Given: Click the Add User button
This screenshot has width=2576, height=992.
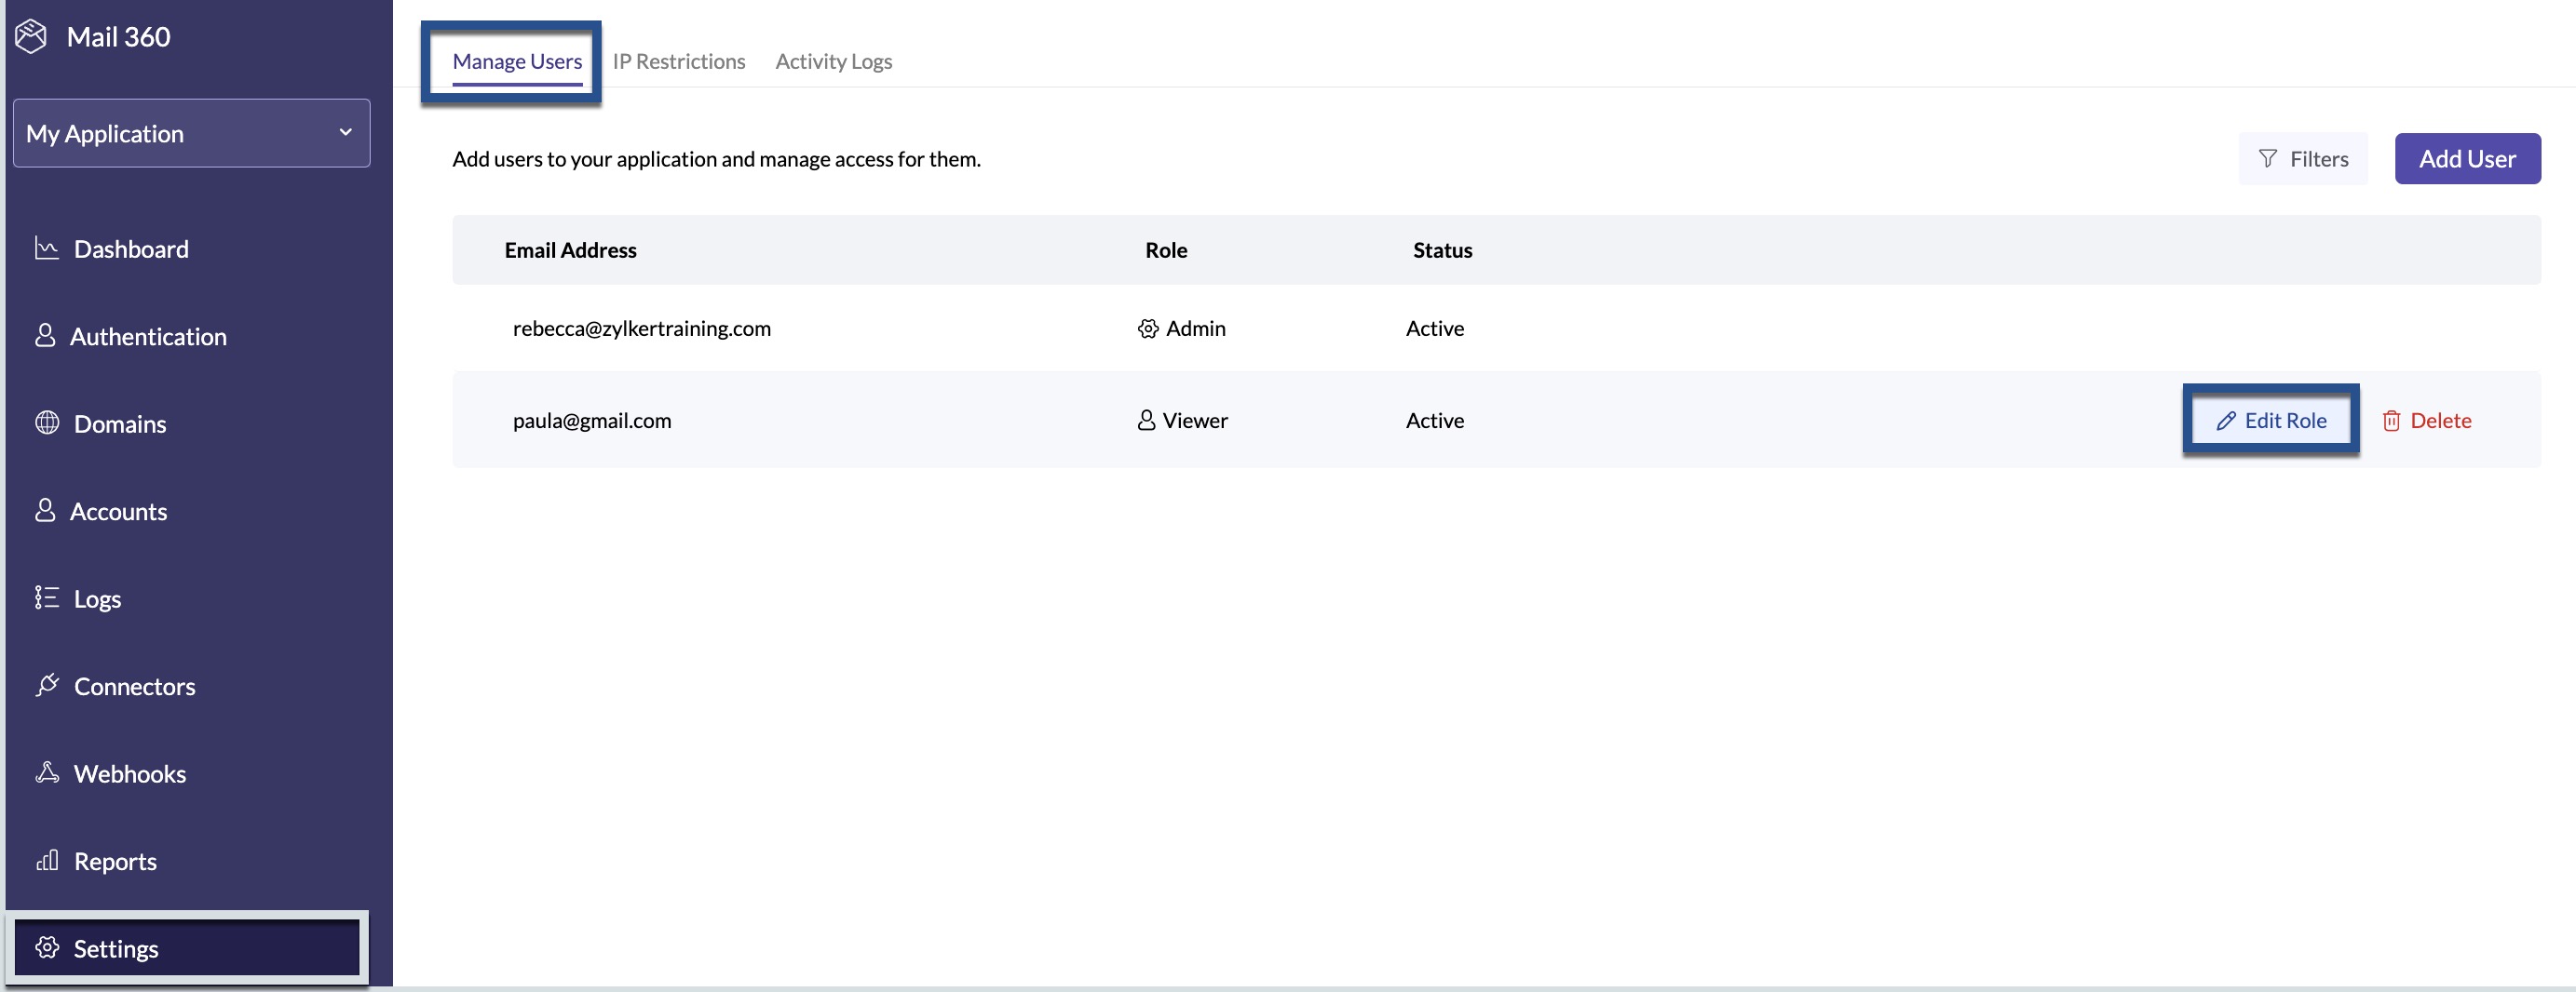Looking at the screenshot, I should 2467,159.
